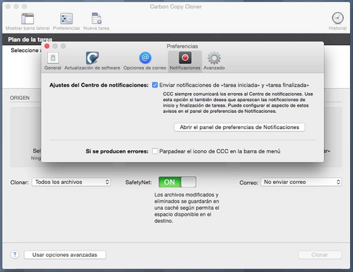Expand the Clonar Todos los archivos dropdown
This screenshot has height=272, width=353.
pos(71,182)
